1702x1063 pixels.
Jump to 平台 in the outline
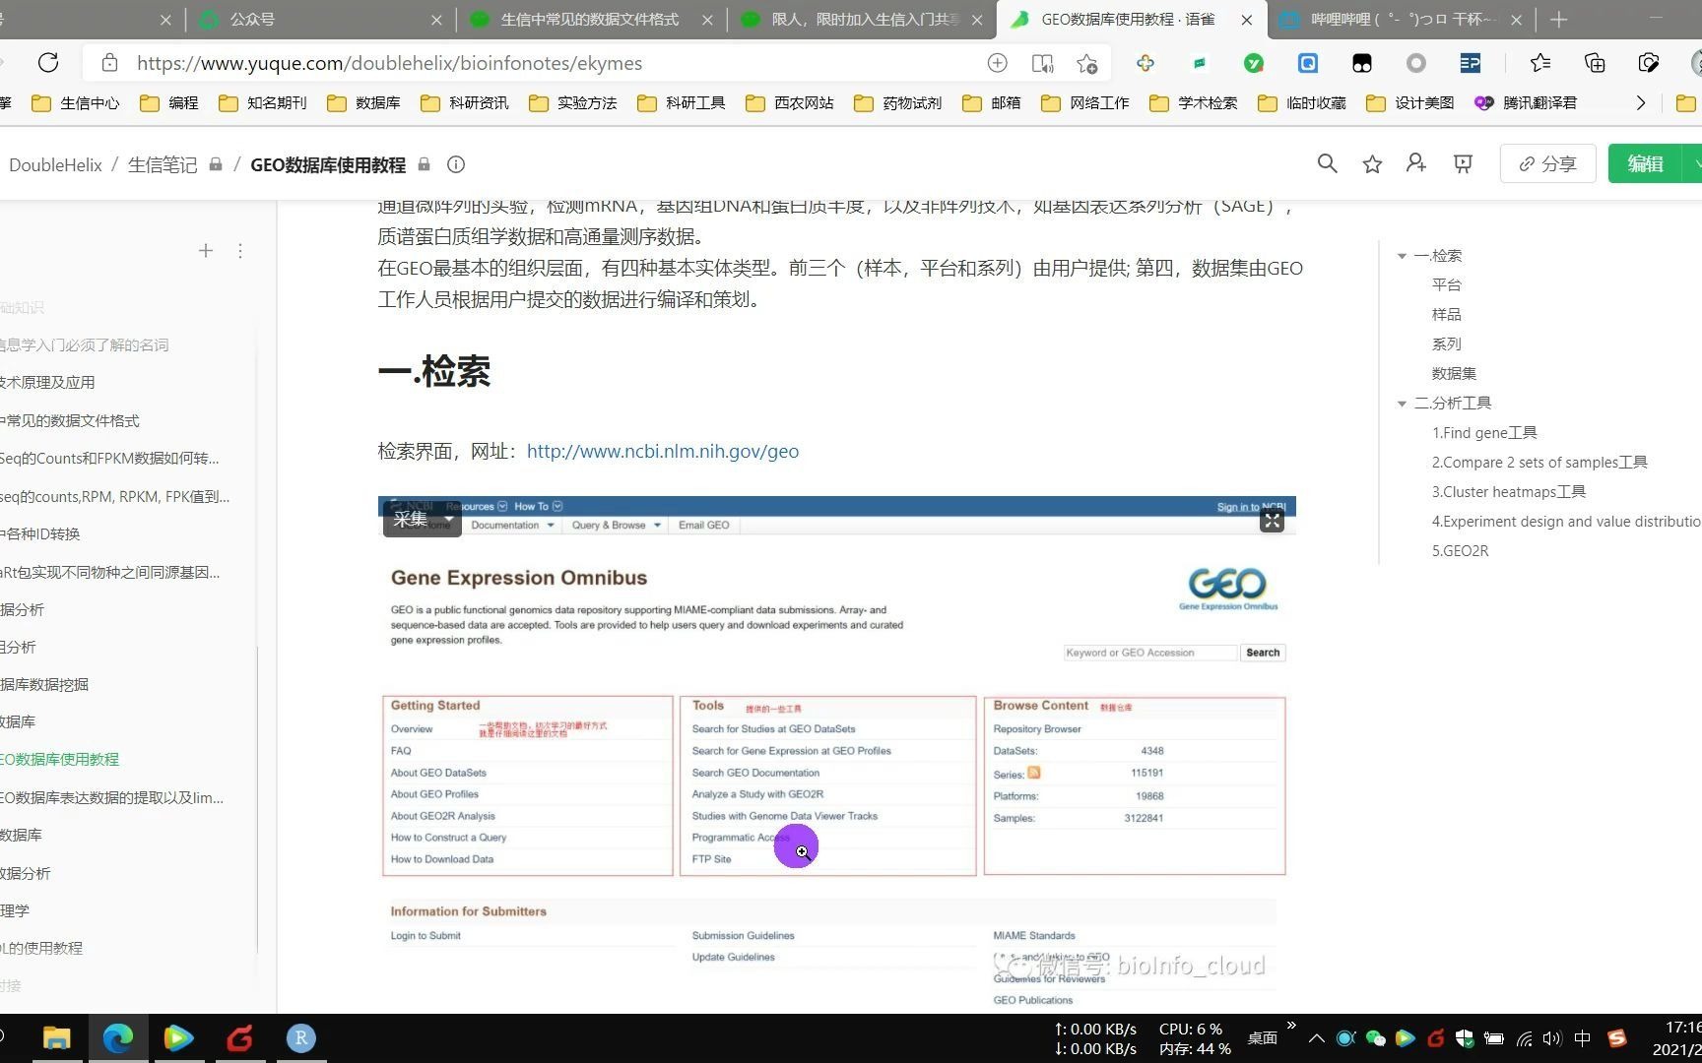(x=1447, y=285)
